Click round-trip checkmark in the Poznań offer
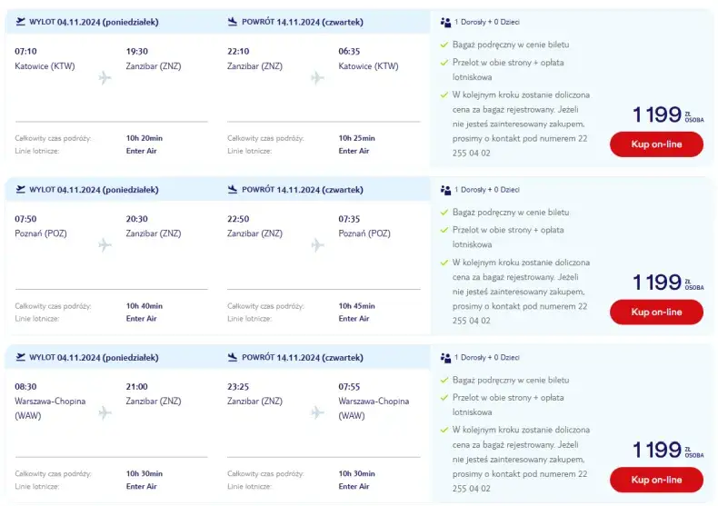Screen dimensions: 718x506 click(444, 230)
